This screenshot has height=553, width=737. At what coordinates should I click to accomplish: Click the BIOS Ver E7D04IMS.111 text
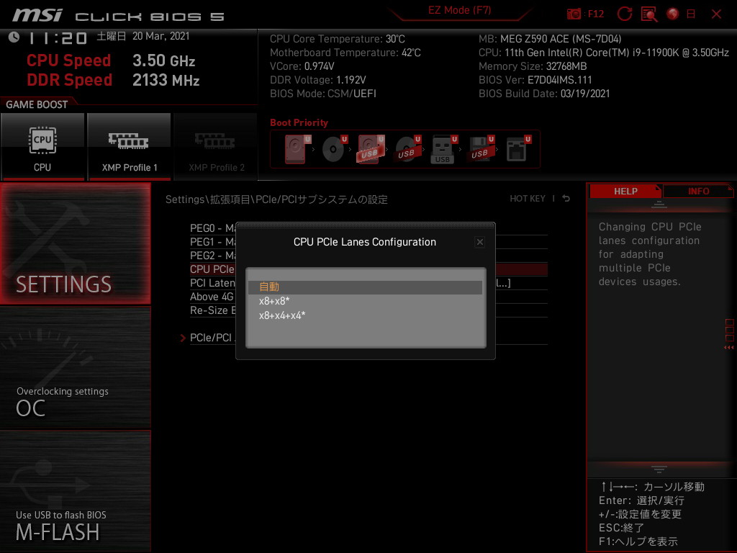[x=535, y=80]
